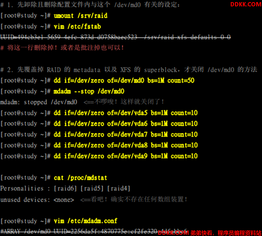The width and height of the screenshot is (262, 236).
Task: Click the 'vim /etc/mdadm.conf' command
Action: coord(86,221)
